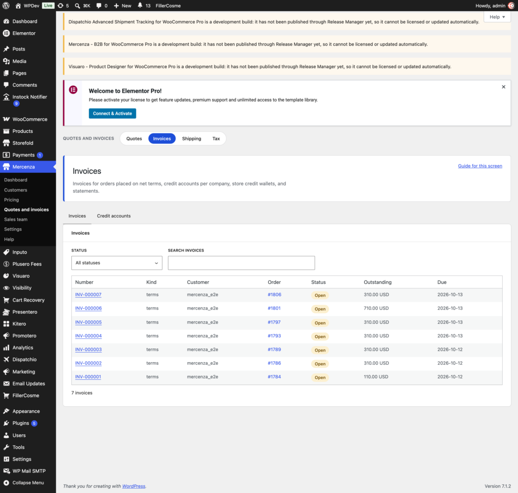This screenshot has width=518, height=493.
Task: Open notifications bell showing 13
Action: [x=140, y=5]
